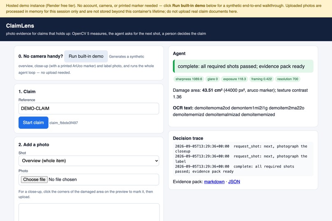Click the Run built-in demo button
Screen dimensions: 332x221
86,56
